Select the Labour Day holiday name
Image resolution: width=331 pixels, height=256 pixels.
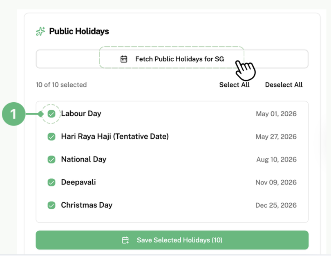click(x=81, y=114)
